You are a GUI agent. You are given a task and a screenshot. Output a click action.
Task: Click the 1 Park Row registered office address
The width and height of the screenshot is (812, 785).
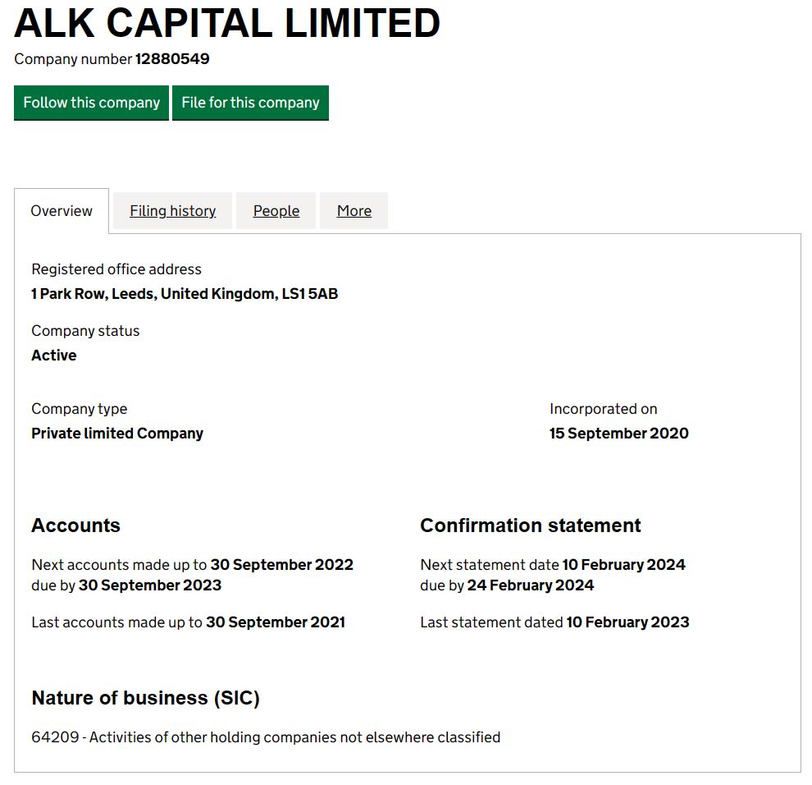[185, 294]
